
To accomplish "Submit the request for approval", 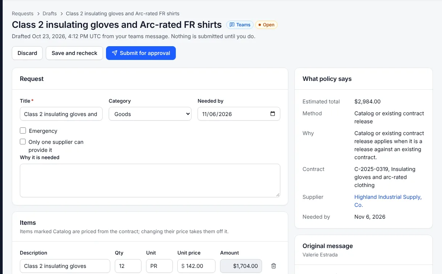I will pos(141,53).
